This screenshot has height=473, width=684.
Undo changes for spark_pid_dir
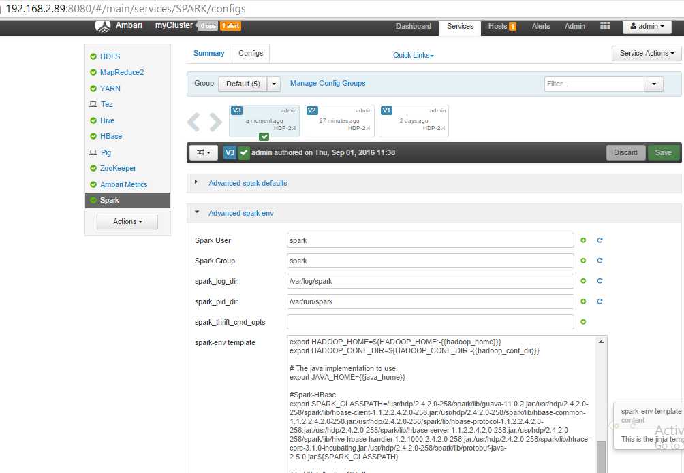[600, 301]
